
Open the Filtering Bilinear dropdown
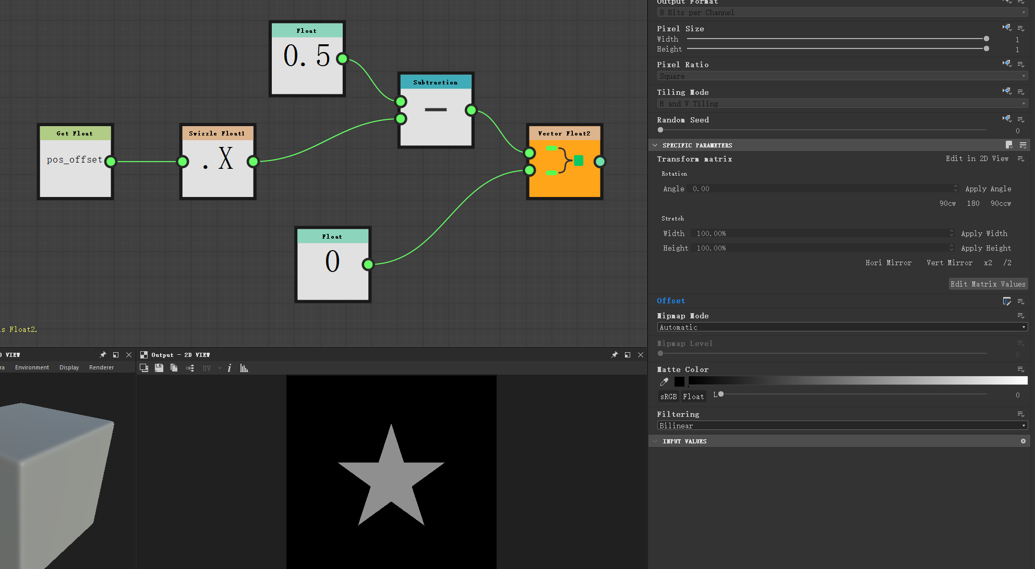coord(842,426)
